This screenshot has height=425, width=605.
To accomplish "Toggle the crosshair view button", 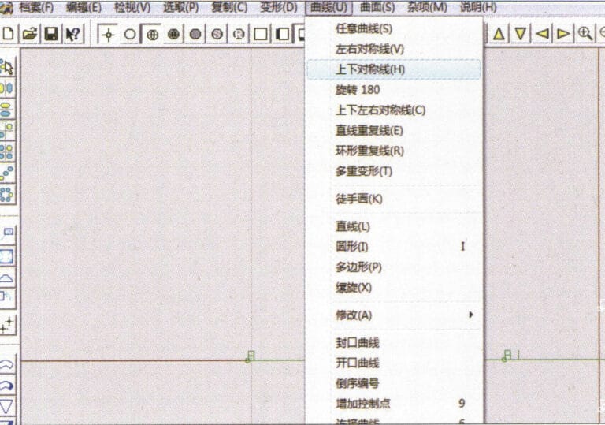I will pyautogui.click(x=108, y=35).
